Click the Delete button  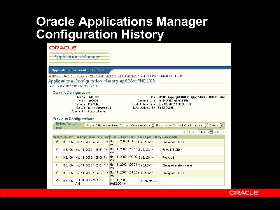tap(214, 126)
